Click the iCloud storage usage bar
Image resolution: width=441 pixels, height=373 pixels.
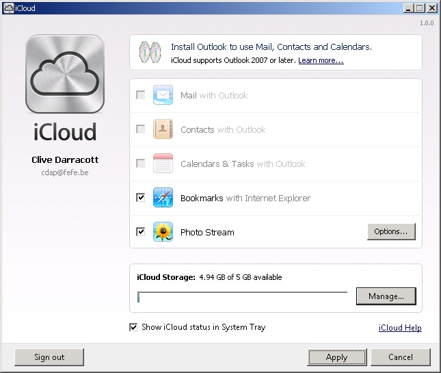tap(242, 297)
